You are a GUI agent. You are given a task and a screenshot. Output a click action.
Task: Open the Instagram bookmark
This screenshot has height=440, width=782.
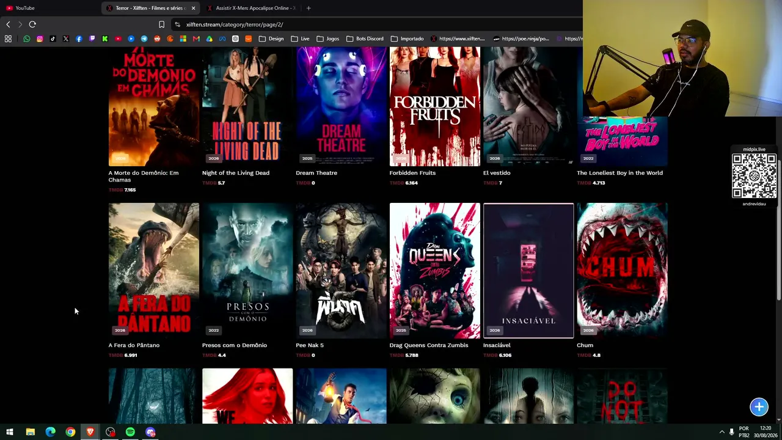[40, 38]
